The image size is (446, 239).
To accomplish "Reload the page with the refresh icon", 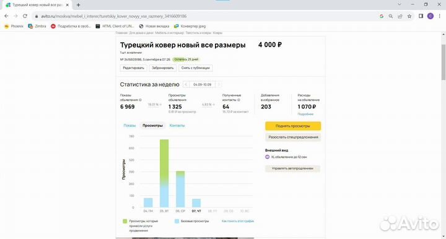I will click(x=25, y=16).
